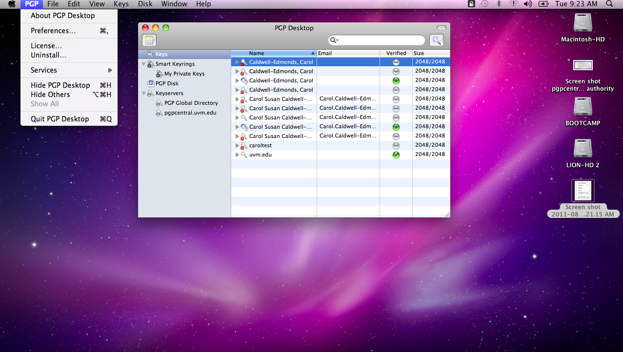
Task: Click the battery status icon
Action: pyautogui.click(x=543, y=4)
